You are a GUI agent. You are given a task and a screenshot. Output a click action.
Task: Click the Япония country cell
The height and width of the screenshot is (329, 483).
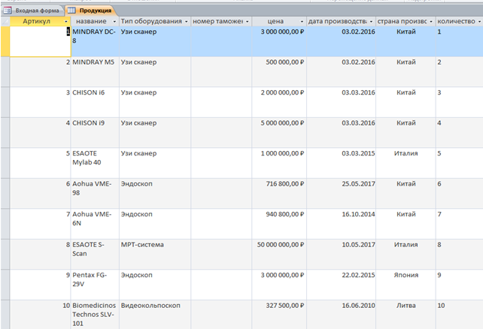click(x=406, y=285)
